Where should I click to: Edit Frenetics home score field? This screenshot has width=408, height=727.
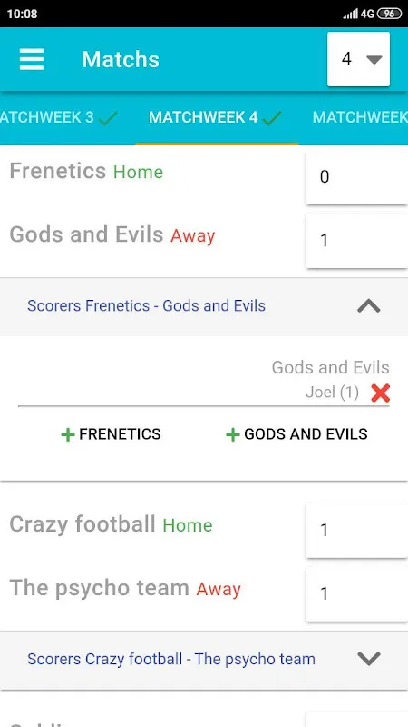(356, 177)
